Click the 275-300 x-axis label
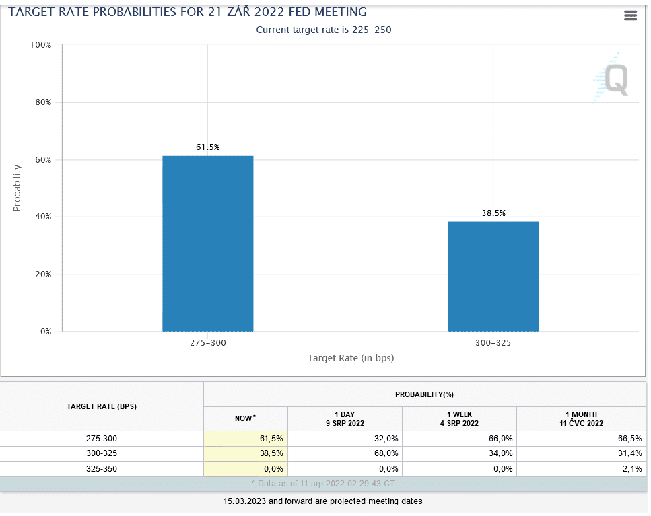 (x=209, y=344)
